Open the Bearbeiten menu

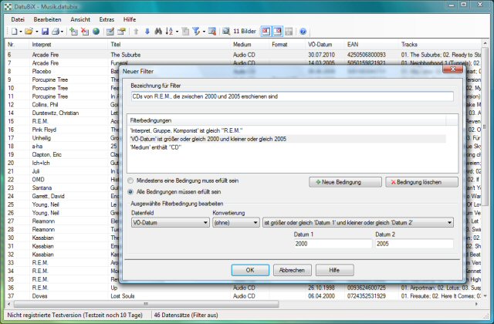tap(47, 17)
